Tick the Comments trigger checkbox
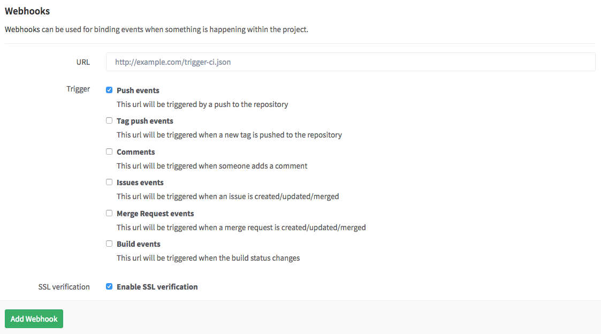Screen dimensions: 601x334 click(109, 152)
